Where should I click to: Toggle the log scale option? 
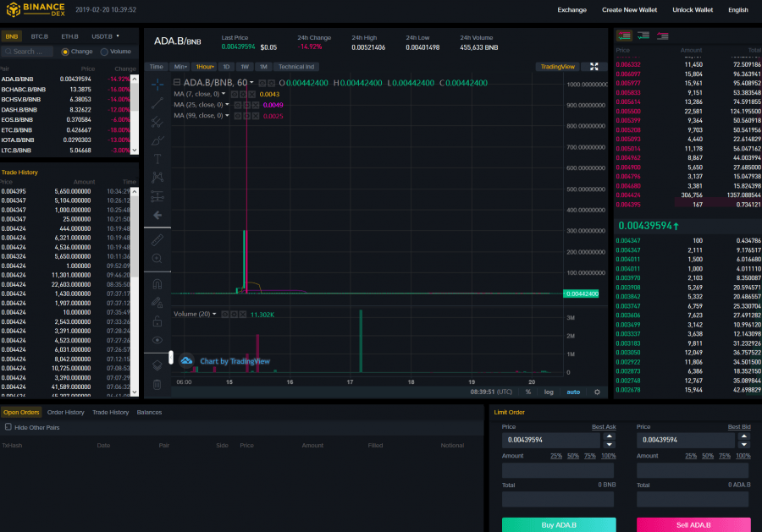[549, 392]
